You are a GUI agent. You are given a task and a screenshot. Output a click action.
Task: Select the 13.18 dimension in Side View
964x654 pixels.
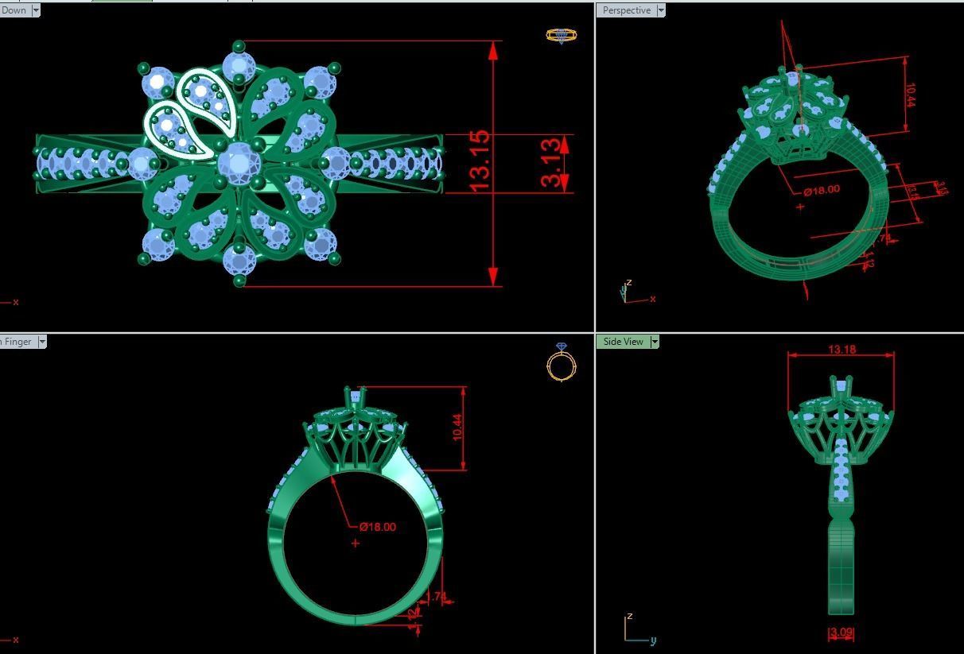(x=842, y=350)
